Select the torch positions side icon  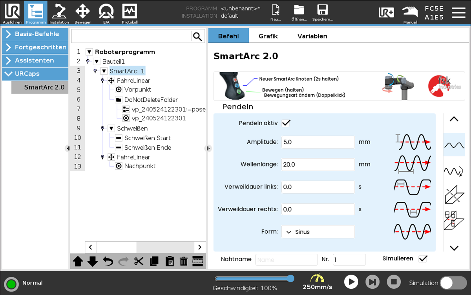click(x=454, y=220)
